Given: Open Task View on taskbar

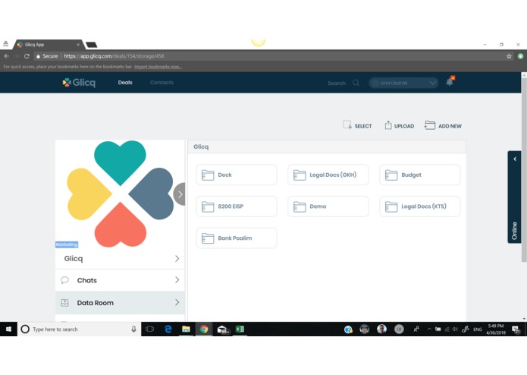Looking at the screenshot, I should click(x=149, y=329).
